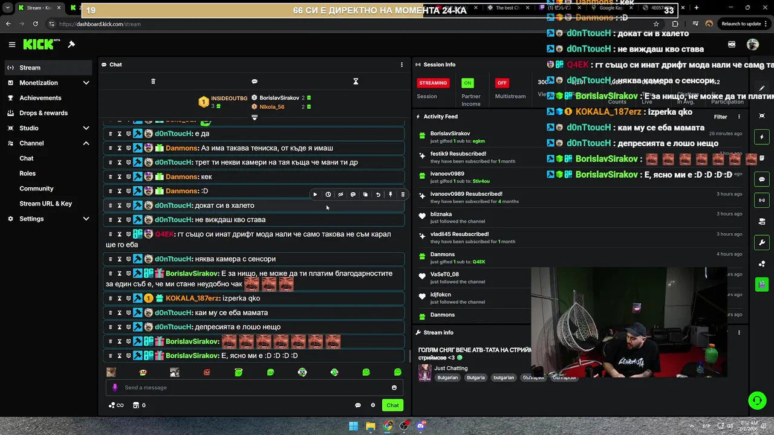Click the delete icon in hover toolbar
This screenshot has height=435, width=774.
403,195
